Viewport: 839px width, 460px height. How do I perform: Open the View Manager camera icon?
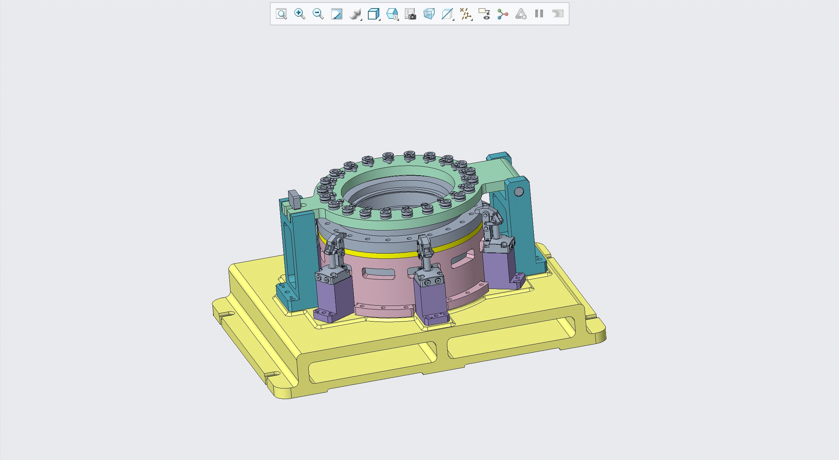[x=410, y=14]
